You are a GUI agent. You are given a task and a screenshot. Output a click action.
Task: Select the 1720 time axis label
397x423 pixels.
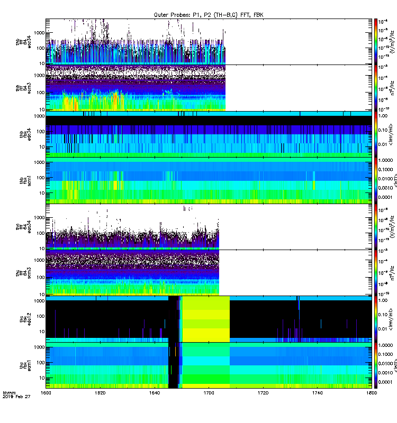pos(263,393)
